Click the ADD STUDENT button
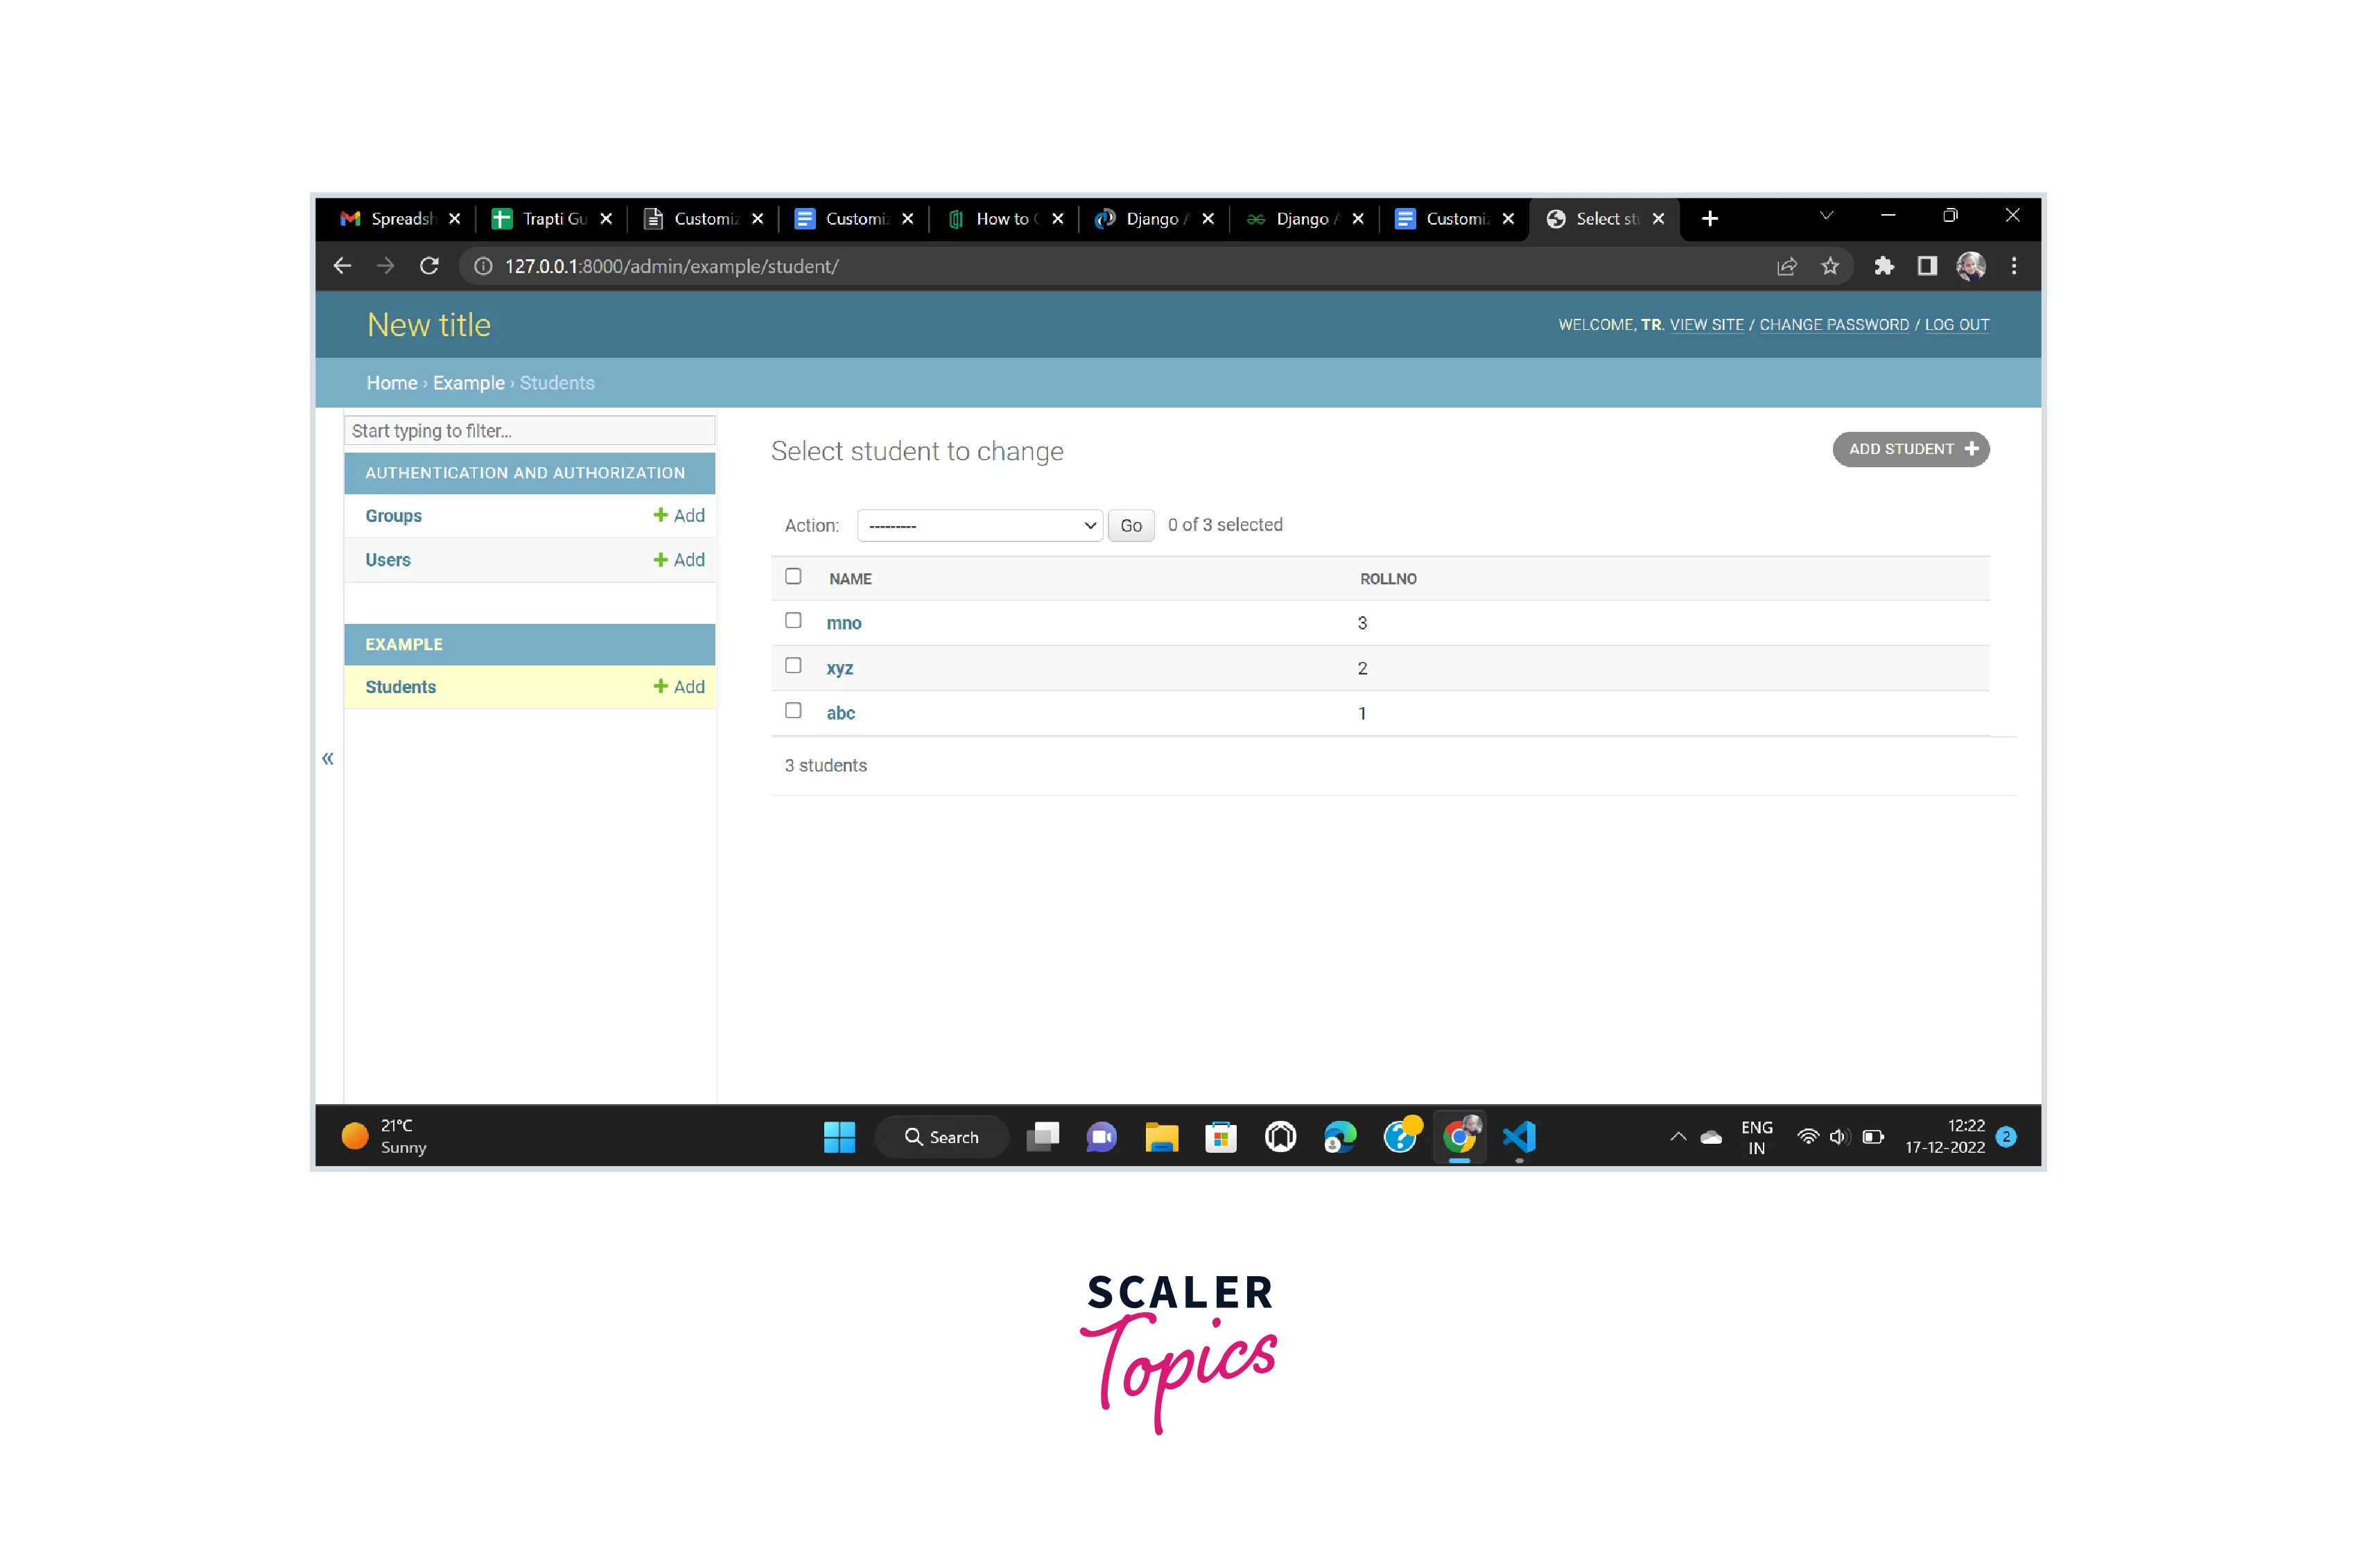The height and width of the screenshot is (1568, 2357). point(1911,448)
